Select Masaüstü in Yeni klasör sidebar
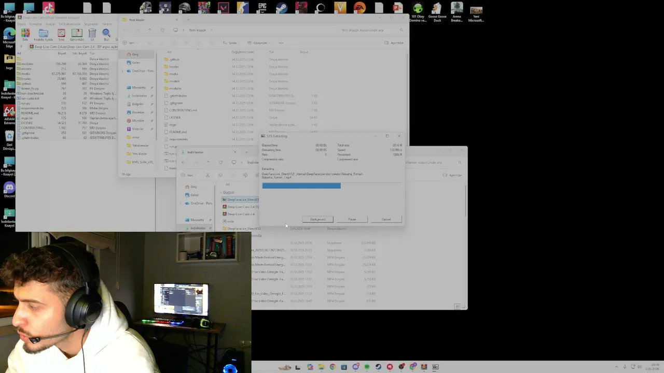 click(x=139, y=87)
